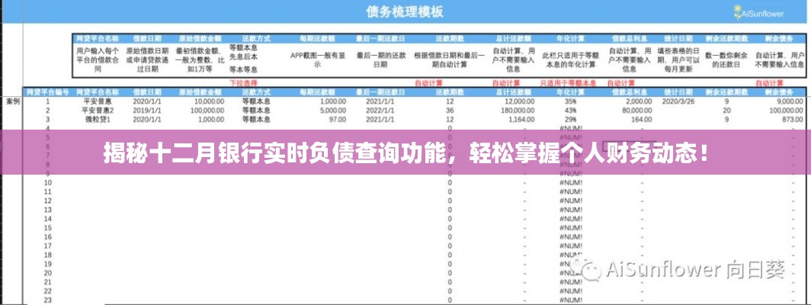Select the annualized rate cell 35%
The height and width of the screenshot is (305, 811).
coord(570,101)
